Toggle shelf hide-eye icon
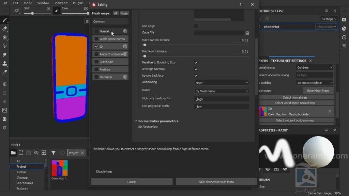The image size is (349, 196). (36, 153)
